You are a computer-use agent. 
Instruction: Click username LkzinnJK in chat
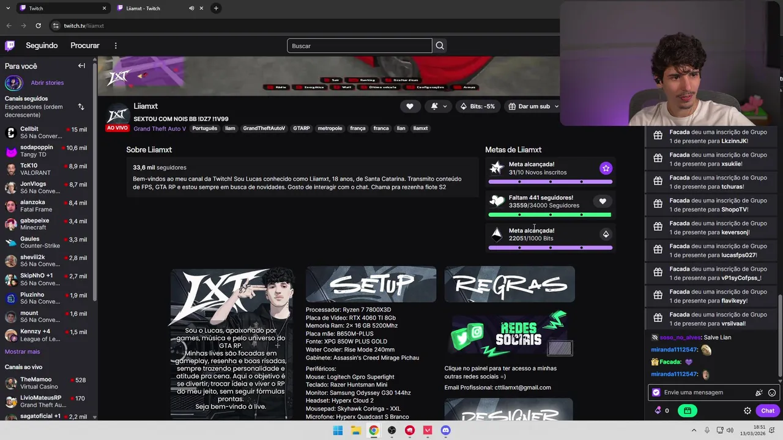(734, 141)
